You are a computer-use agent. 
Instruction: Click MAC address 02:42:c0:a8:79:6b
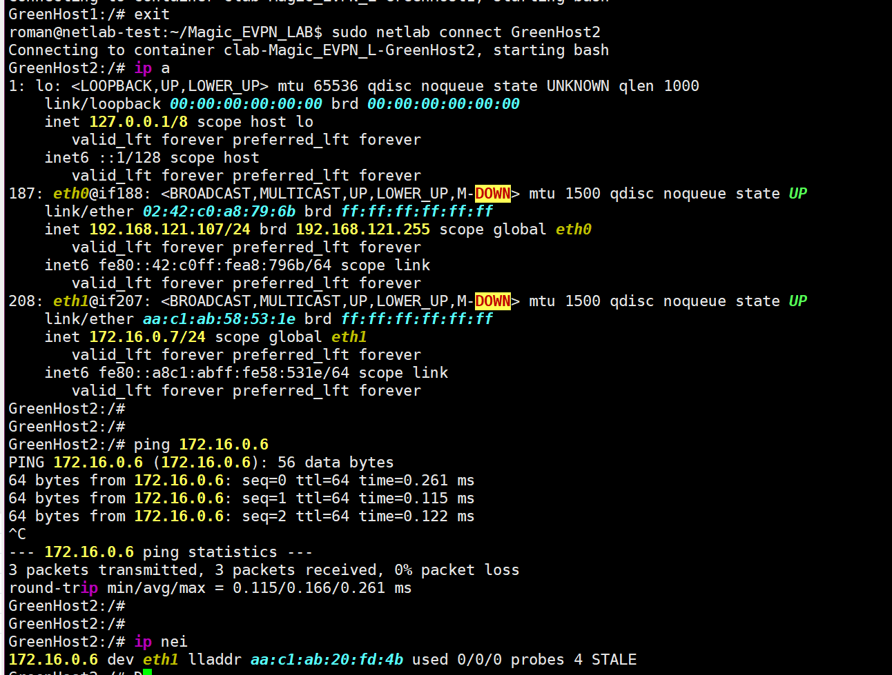coord(219,212)
